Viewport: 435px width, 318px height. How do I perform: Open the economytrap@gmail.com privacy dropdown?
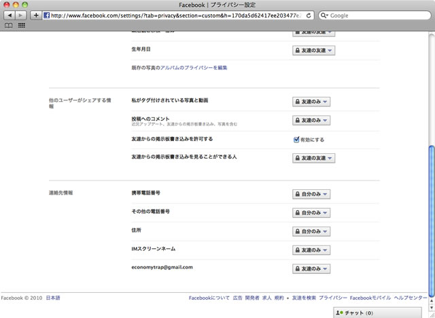pos(311,269)
